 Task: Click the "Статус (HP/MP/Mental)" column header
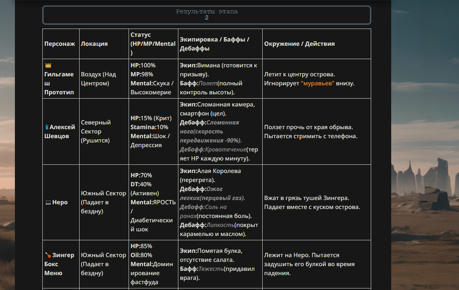tap(153, 43)
